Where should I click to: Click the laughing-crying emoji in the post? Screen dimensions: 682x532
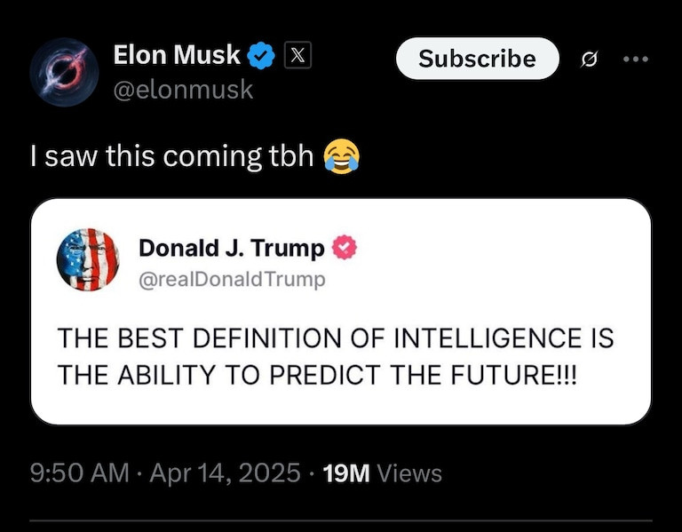342,156
